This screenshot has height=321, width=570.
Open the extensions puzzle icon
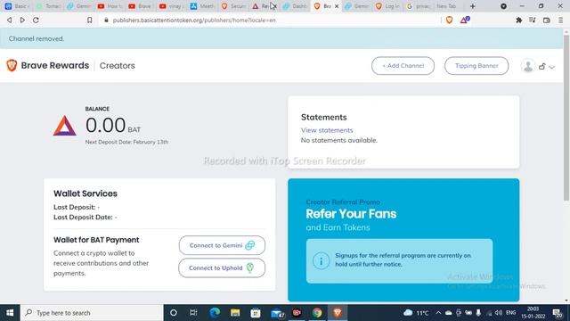click(x=518, y=20)
